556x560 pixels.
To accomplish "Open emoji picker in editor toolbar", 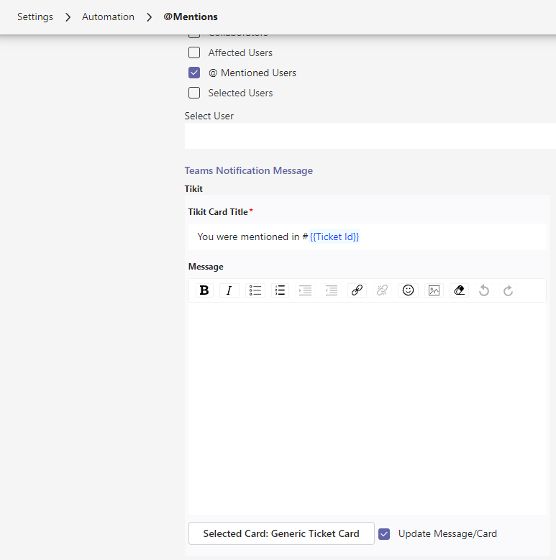I will coord(408,290).
